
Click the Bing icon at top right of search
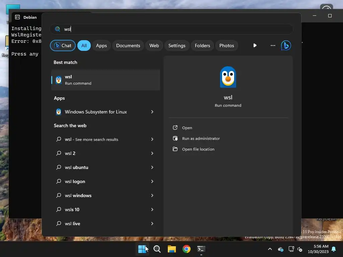[286, 46]
